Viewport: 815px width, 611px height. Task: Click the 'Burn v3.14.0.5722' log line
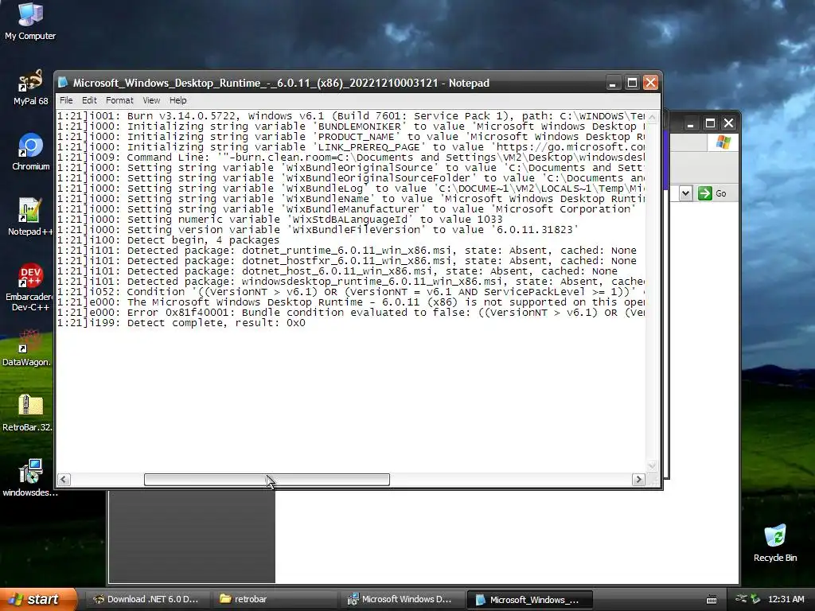(351, 116)
